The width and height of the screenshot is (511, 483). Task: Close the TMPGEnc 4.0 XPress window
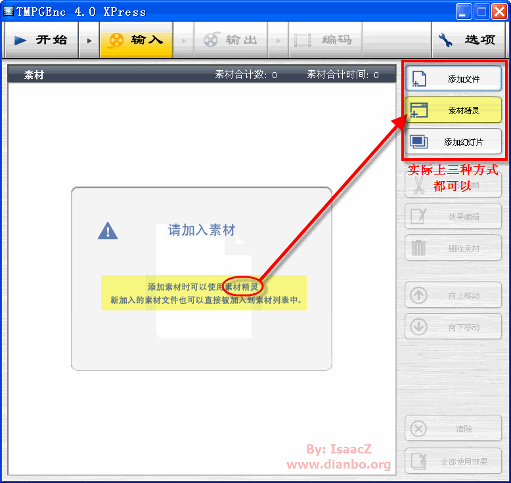coord(499,12)
